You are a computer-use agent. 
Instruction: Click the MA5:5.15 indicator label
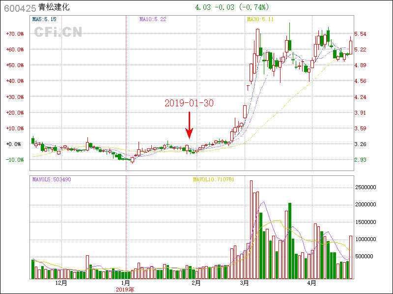pyautogui.click(x=45, y=19)
